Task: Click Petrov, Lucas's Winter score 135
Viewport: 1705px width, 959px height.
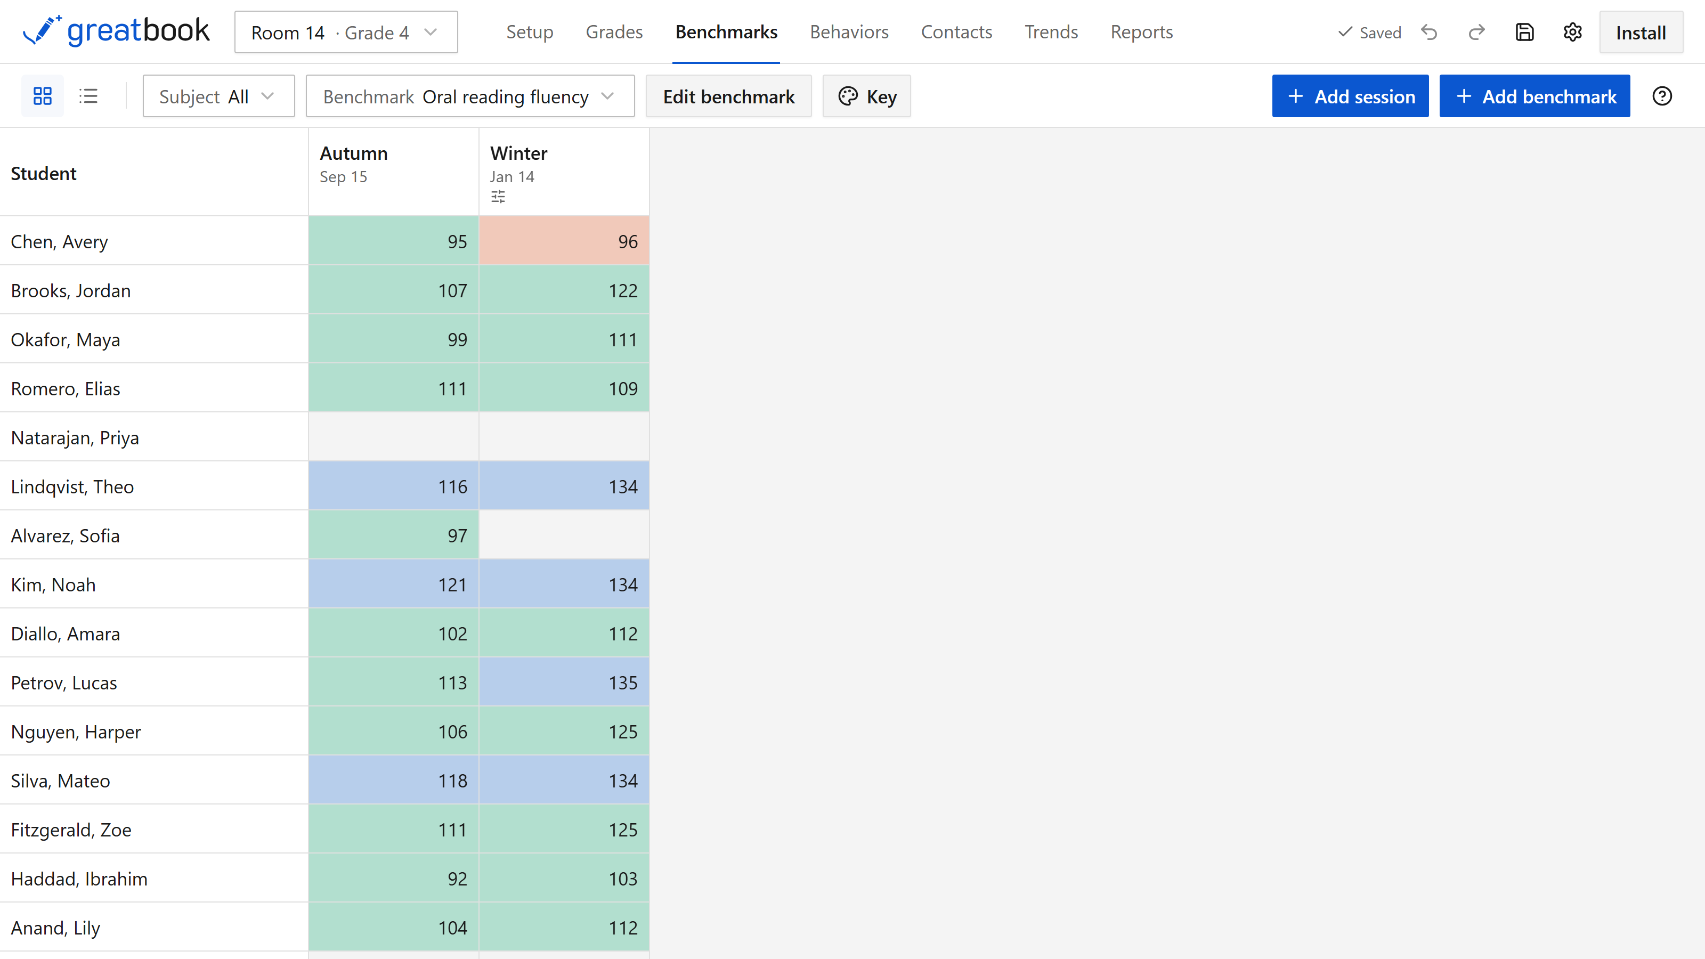Action: [564, 682]
